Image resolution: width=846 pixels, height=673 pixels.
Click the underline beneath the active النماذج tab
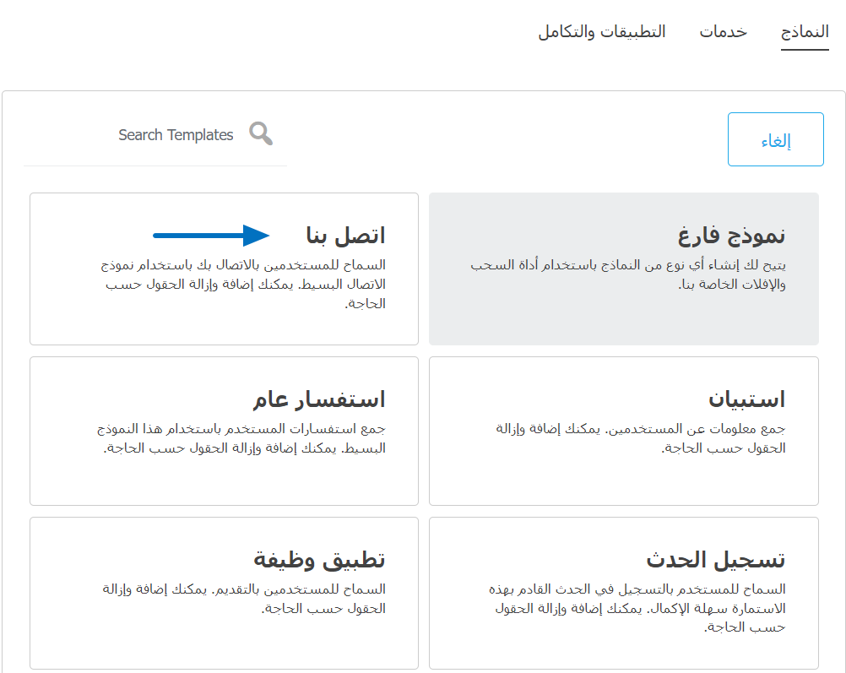[804, 50]
